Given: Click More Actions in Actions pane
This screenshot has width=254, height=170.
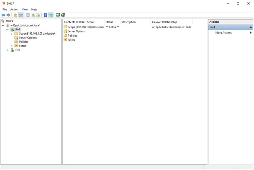Looking at the screenshot, I should (223, 33).
